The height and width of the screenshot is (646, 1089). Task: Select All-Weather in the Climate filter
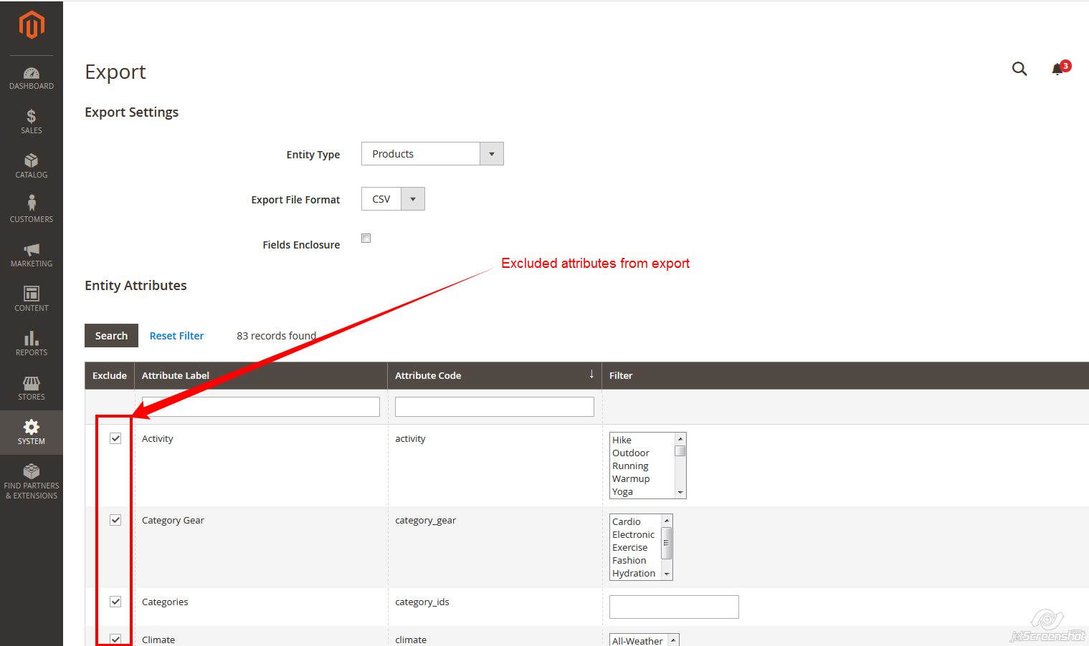[x=637, y=641]
